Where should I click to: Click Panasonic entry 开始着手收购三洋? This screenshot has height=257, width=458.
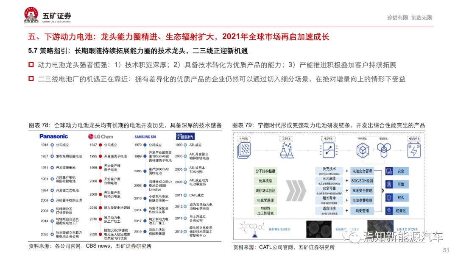point(69,200)
